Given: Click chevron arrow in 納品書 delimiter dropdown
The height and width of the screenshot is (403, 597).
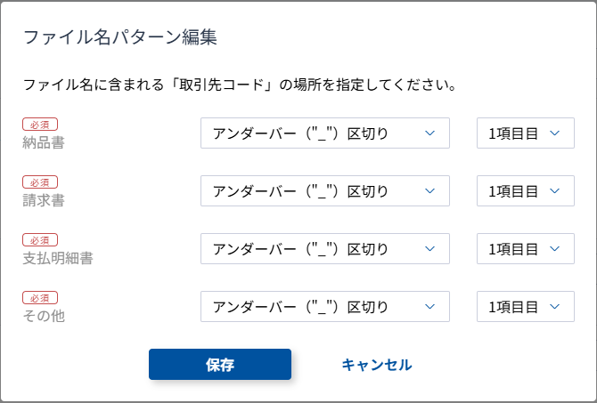Looking at the screenshot, I should click(x=429, y=133).
